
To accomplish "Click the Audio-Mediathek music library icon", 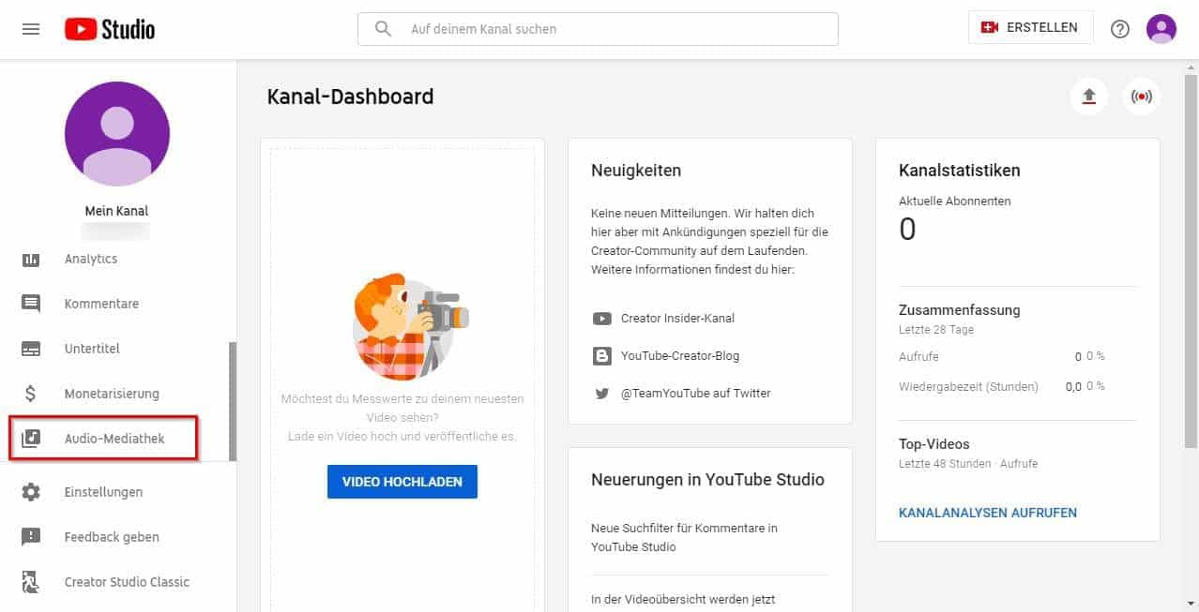I will [31, 439].
